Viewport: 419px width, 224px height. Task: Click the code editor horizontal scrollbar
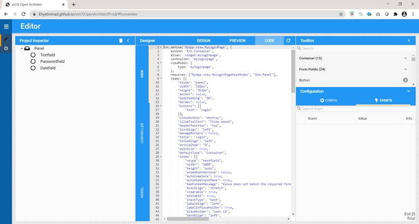[187, 219]
